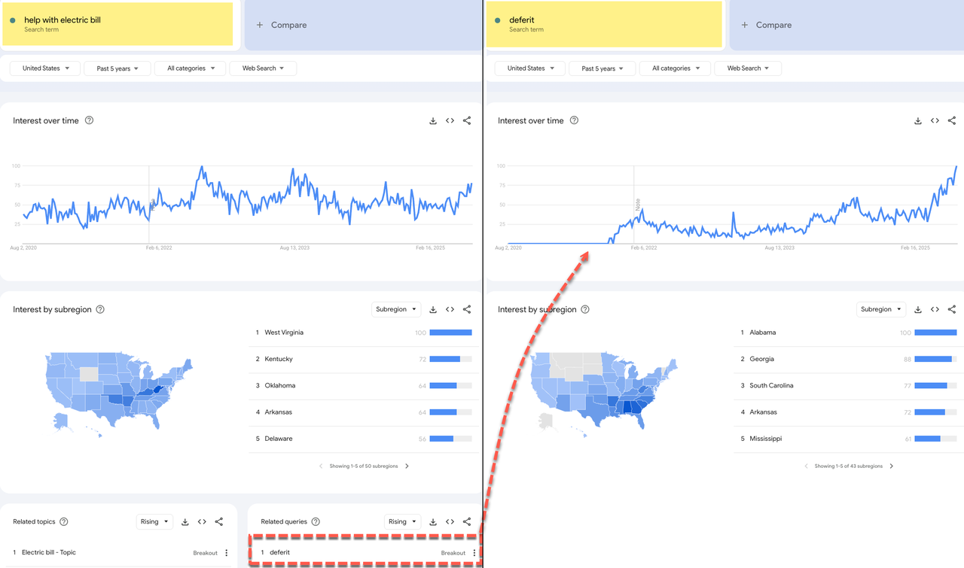Click the 'deferit' search term box
Viewport: 964px width, 568px height.
[604, 23]
